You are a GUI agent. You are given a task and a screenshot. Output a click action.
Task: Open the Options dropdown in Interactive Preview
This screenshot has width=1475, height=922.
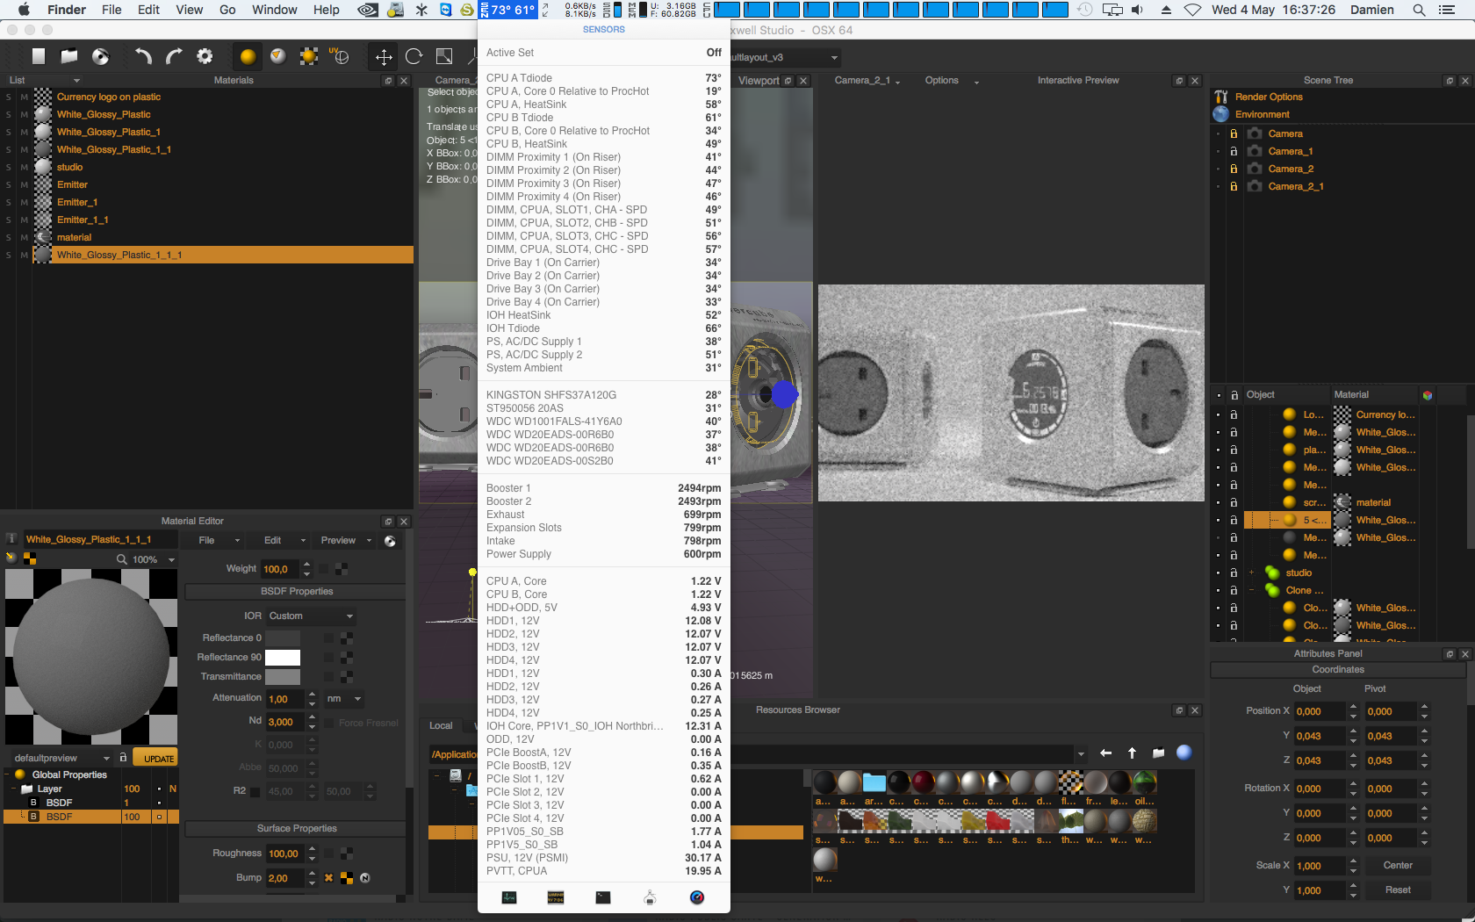952,81
